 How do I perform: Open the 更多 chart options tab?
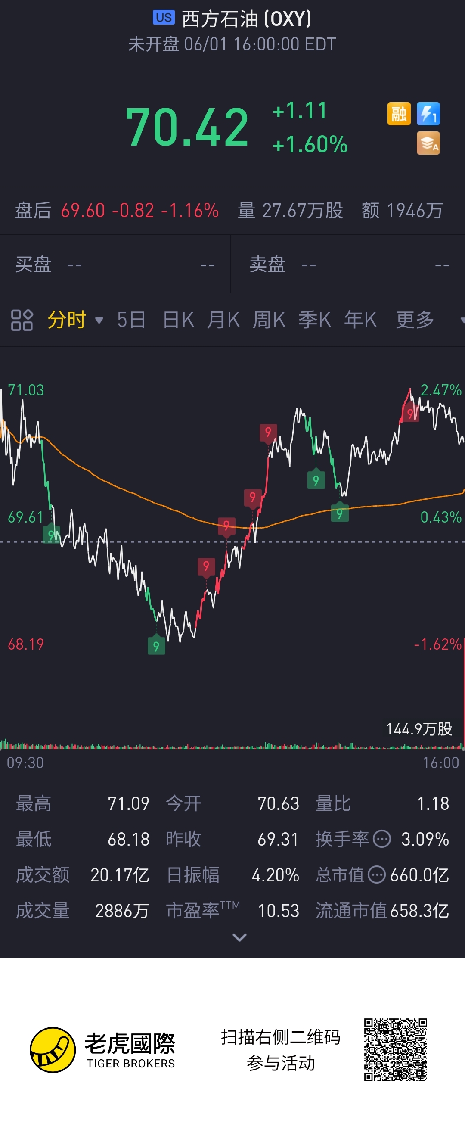(x=415, y=320)
